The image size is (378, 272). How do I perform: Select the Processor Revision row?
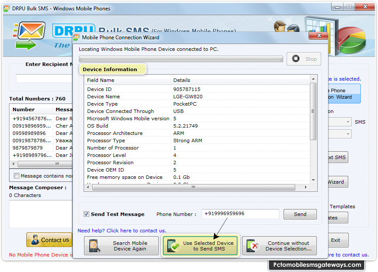pos(197,163)
